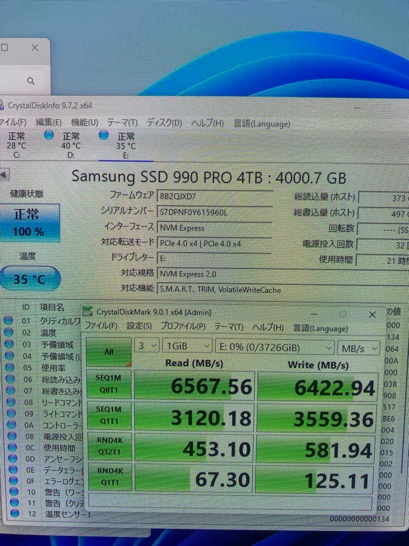This screenshot has height=546, width=409.
Task: Open CrystalDiskInfo ヘルプ(H) menu
Action: [208, 123]
